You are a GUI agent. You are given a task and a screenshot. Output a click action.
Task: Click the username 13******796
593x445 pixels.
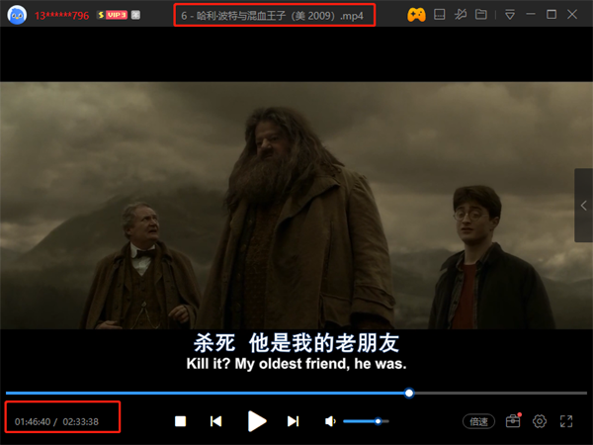pyautogui.click(x=61, y=16)
